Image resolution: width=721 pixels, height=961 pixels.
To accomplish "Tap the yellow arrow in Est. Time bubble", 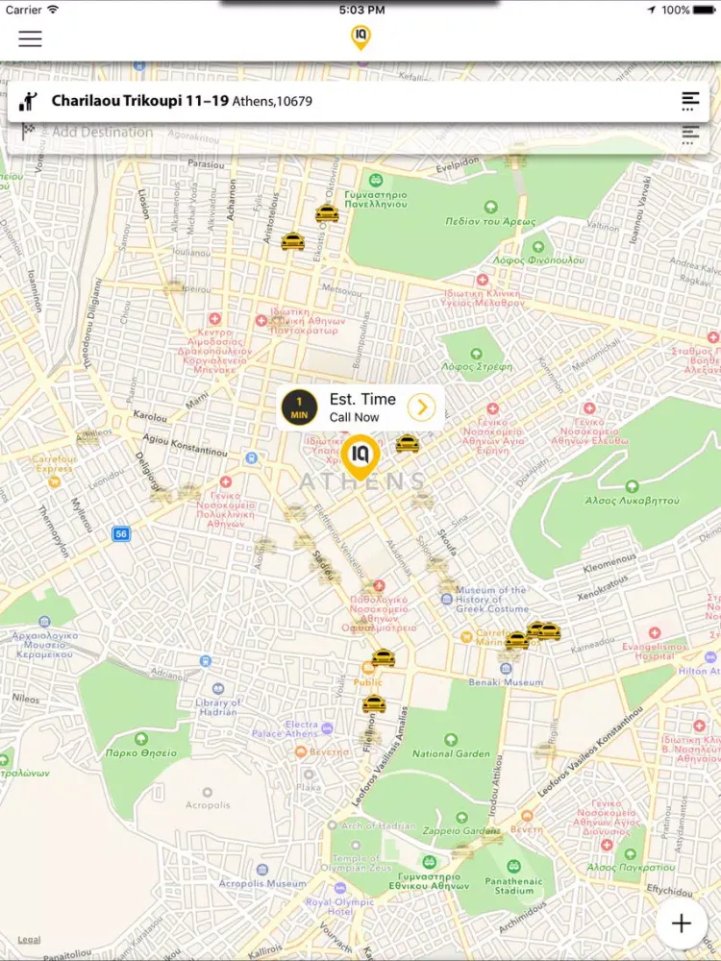I will [421, 407].
